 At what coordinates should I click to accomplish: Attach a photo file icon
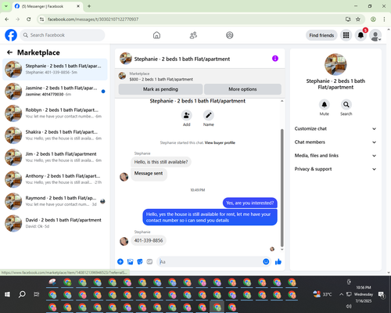point(130,261)
